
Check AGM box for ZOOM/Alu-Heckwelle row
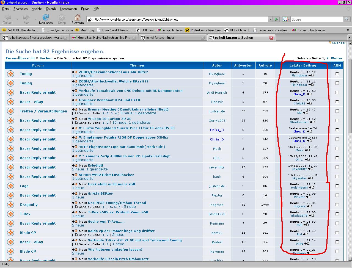337,83
